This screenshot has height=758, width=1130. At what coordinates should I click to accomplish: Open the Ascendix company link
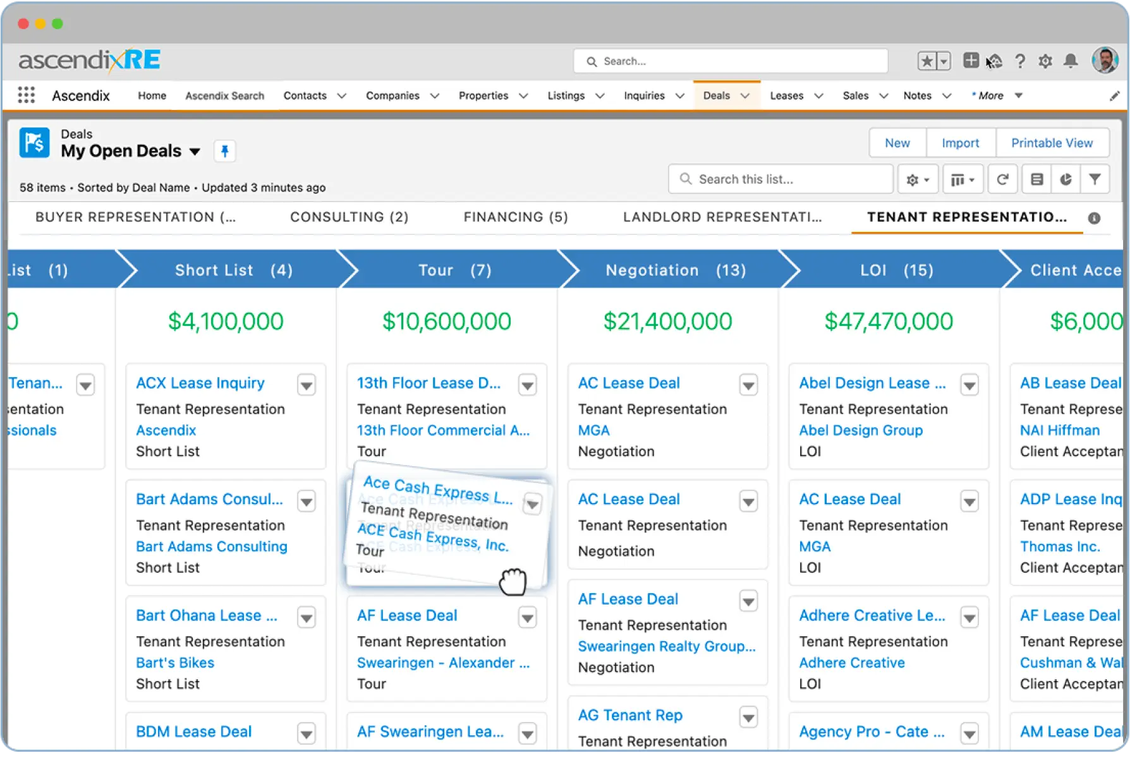pos(166,430)
